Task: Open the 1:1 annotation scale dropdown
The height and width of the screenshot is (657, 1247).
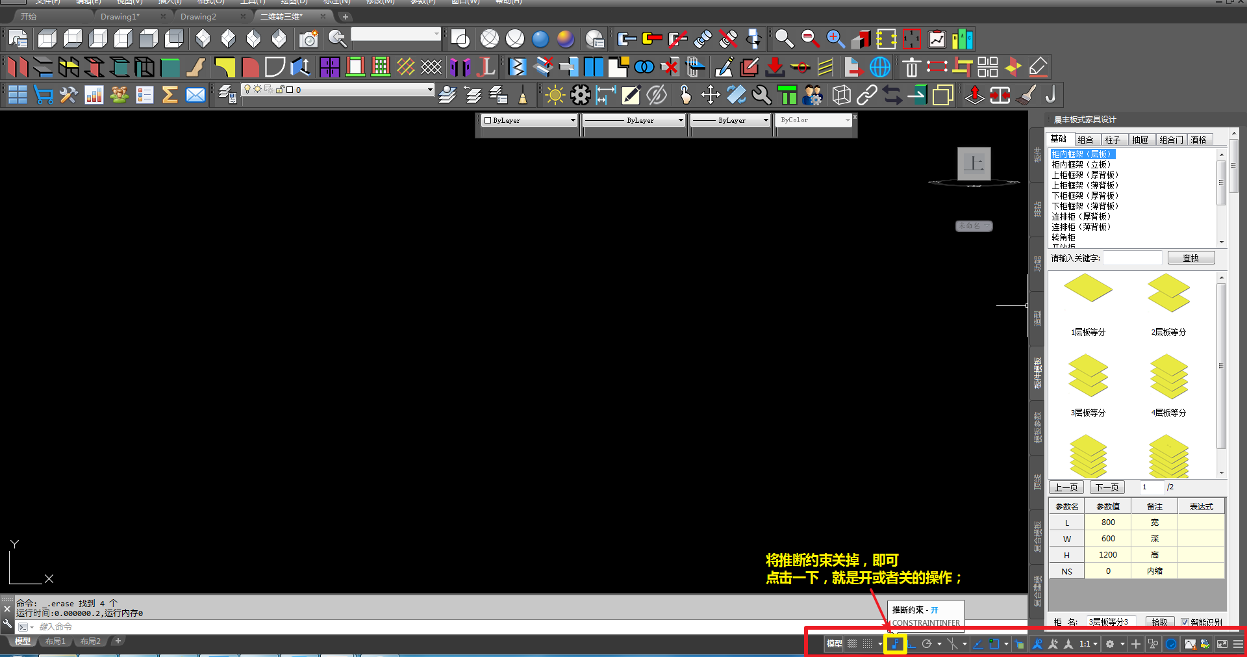Action: tap(1089, 644)
